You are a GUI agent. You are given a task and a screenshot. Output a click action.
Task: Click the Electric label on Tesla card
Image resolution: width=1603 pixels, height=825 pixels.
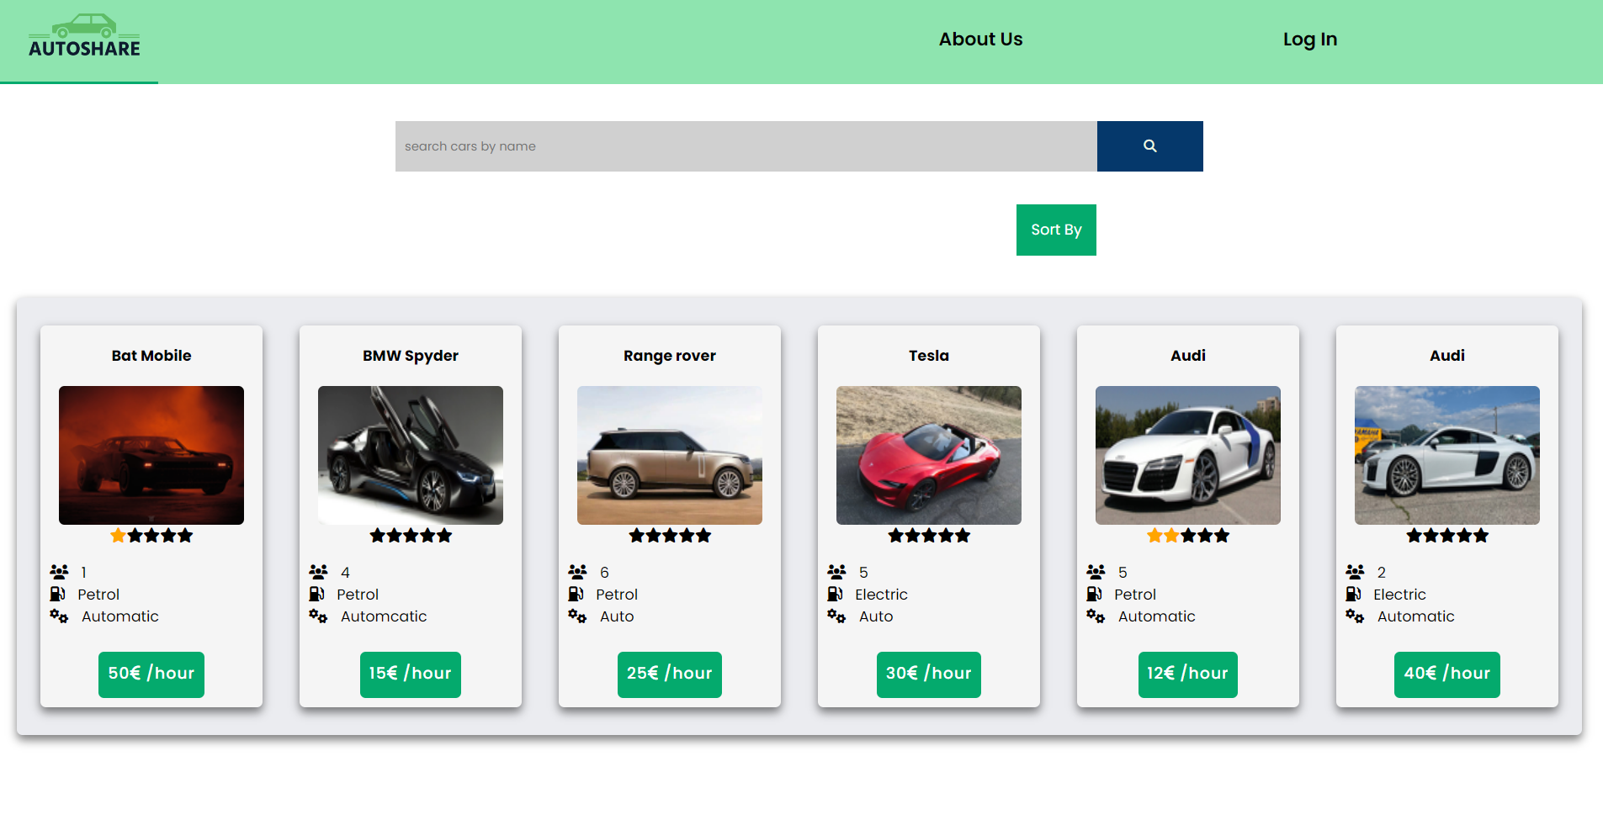coord(881,595)
